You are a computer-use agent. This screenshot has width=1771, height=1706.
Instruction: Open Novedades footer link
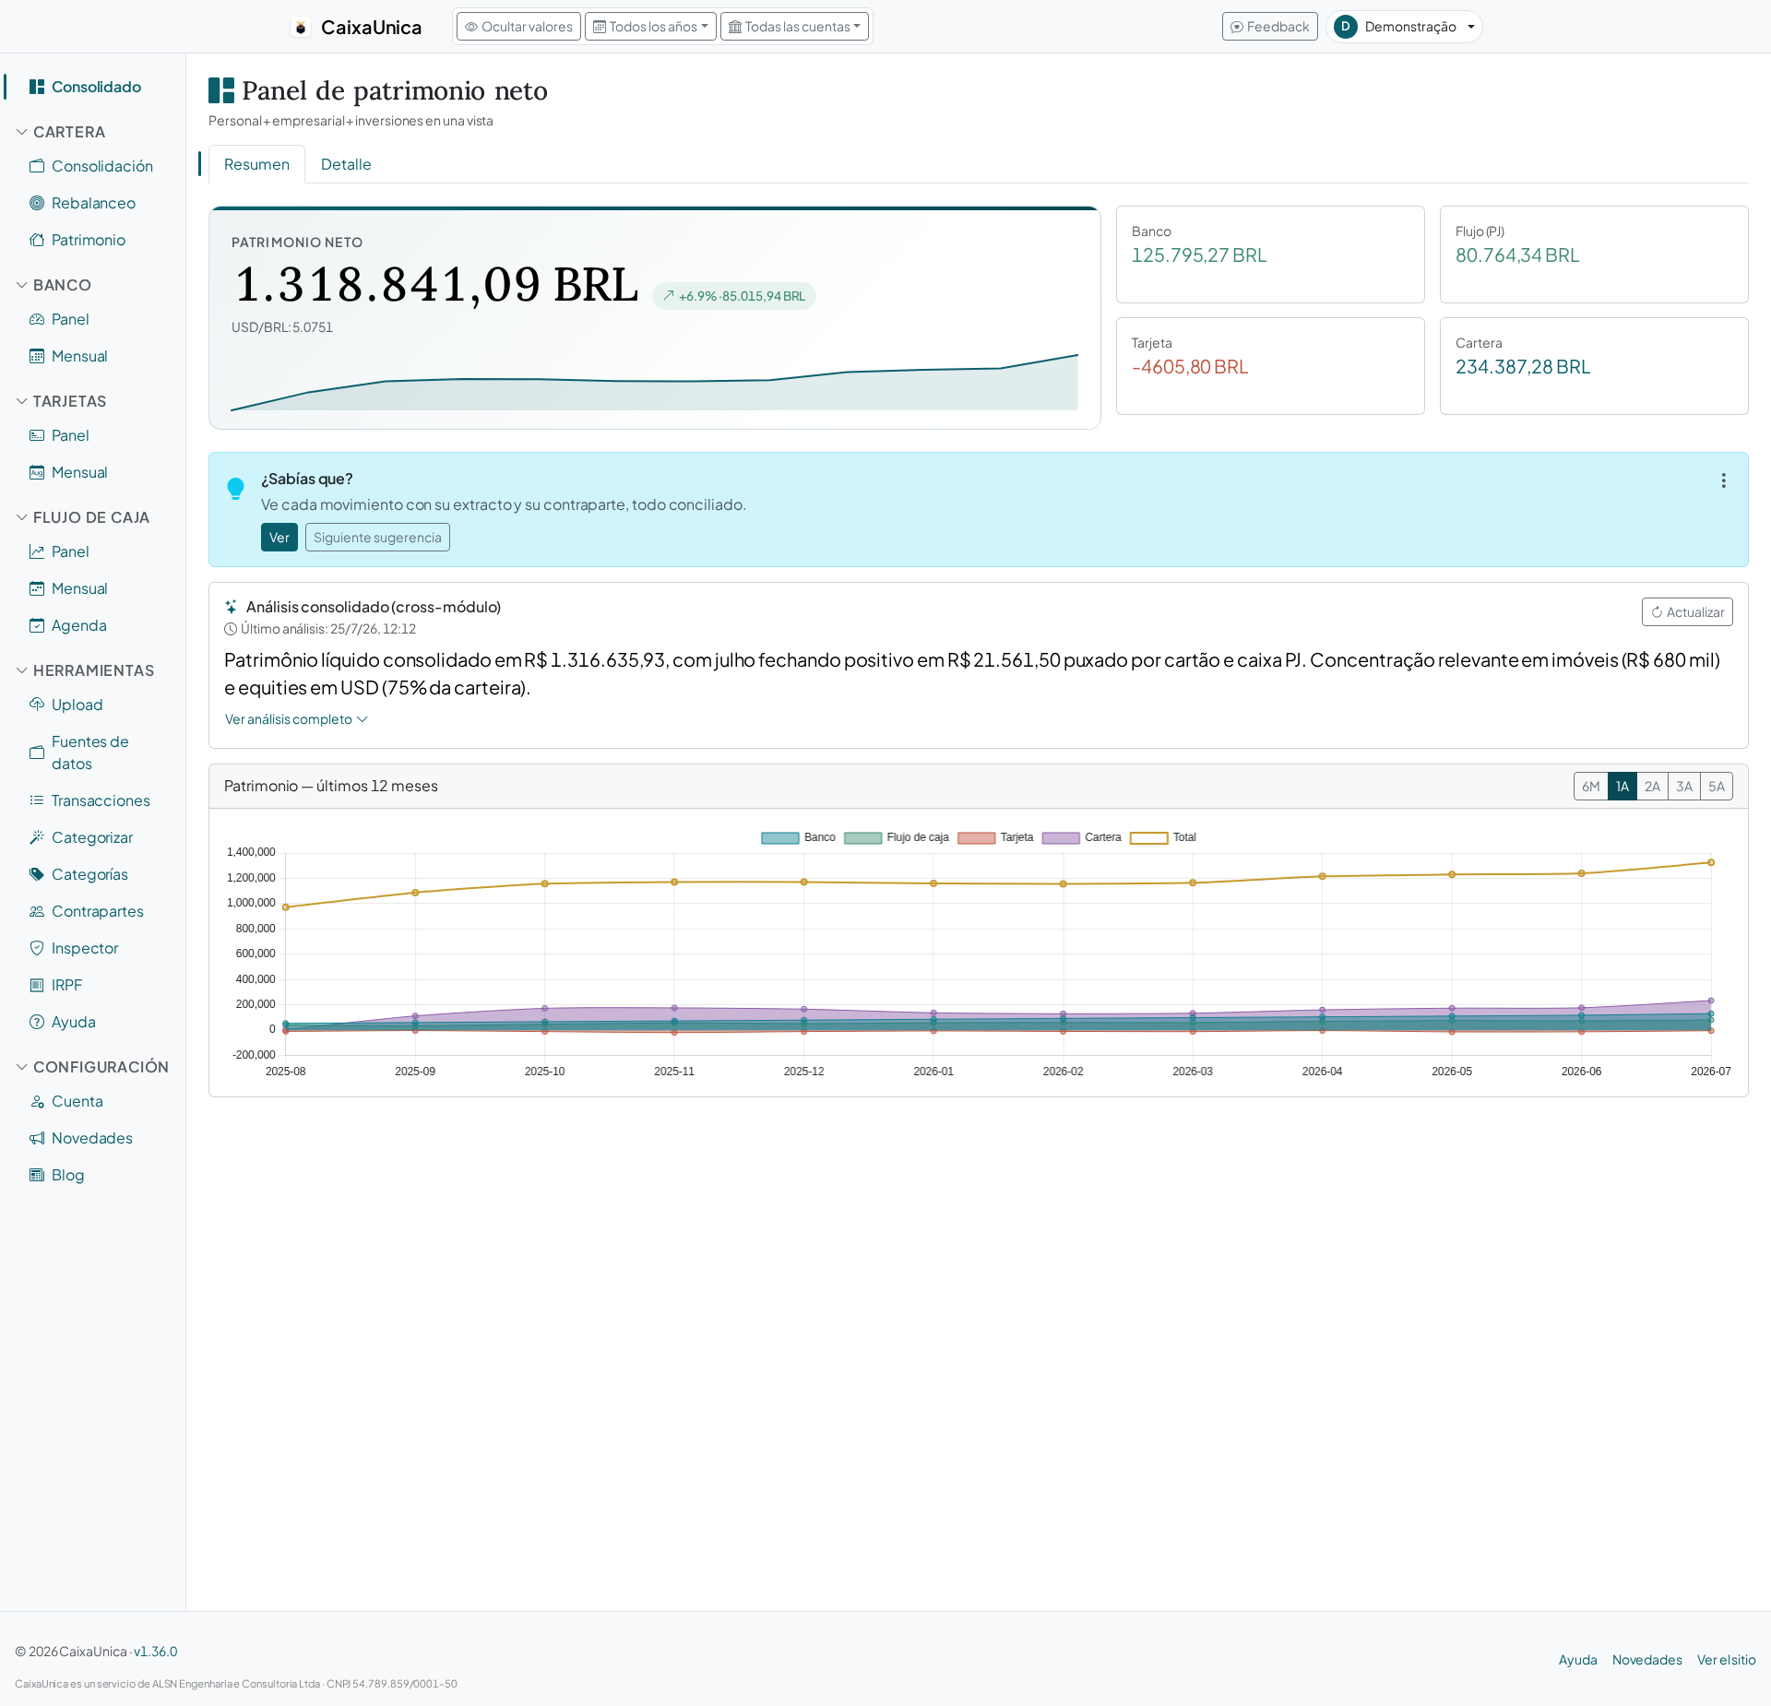(1647, 1660)
